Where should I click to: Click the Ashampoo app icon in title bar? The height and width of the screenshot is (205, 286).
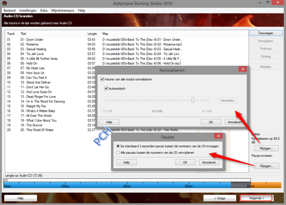pyautogui.click(x=4, y=3)
